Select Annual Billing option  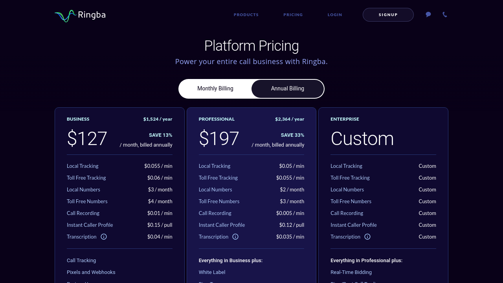(x=287, y=88)
